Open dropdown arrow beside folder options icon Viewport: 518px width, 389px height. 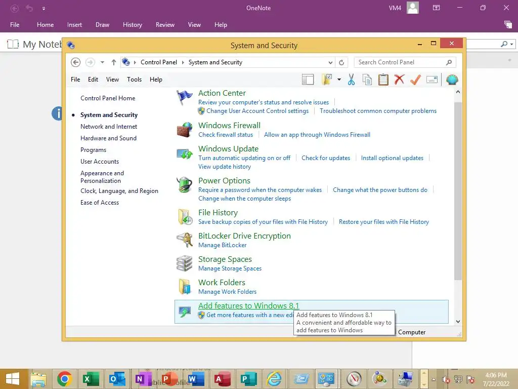click(x=339, y=80)
